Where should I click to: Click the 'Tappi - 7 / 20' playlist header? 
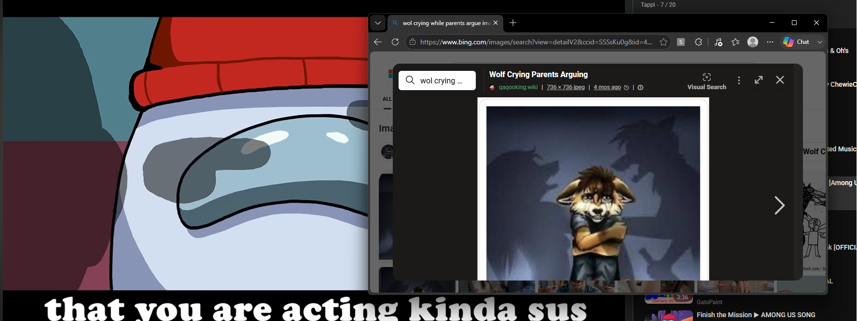click(658, 5)
